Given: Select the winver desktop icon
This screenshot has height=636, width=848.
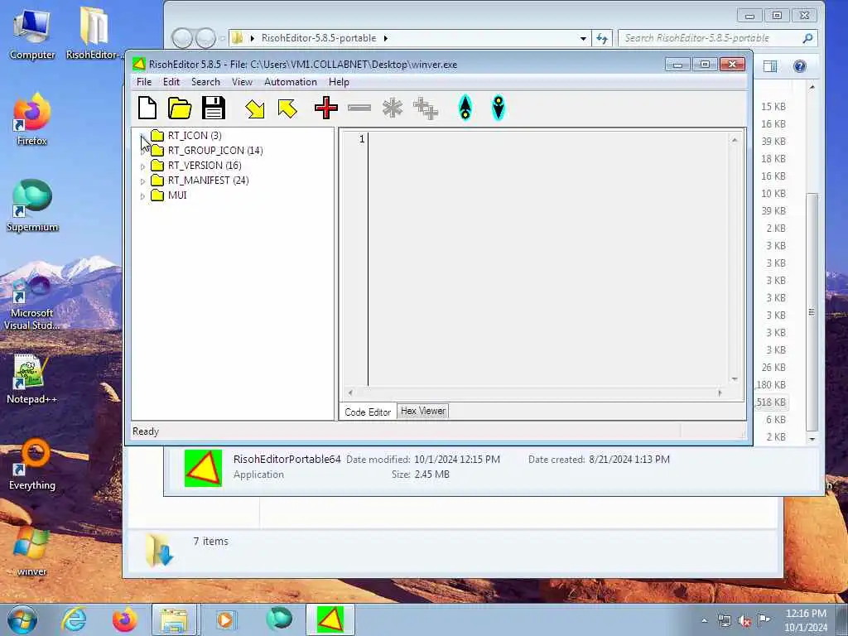Looking at the screenshot, I should coord(32,551).
